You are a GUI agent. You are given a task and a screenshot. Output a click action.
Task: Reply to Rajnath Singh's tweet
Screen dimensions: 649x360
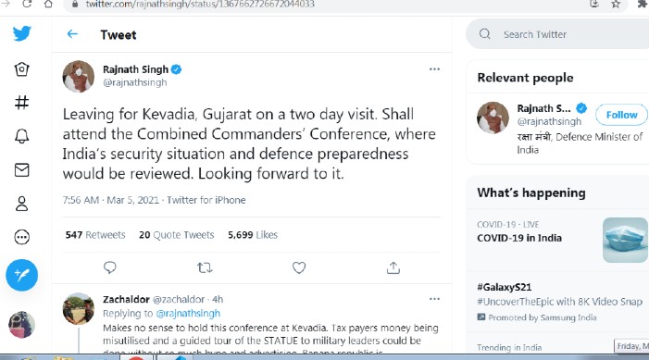(x=109, y=267)
